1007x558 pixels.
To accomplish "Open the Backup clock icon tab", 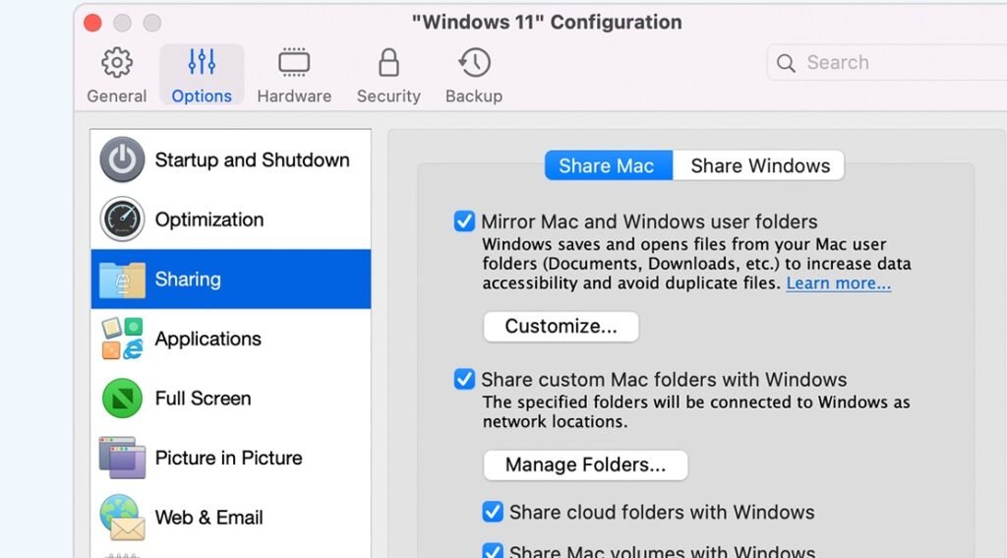I will point(474,62).
